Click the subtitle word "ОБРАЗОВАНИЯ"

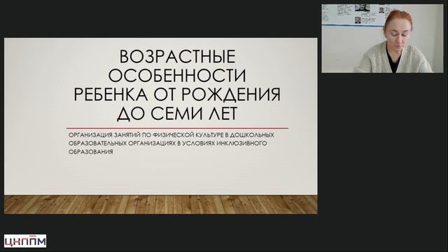click(x=91, y=152)
